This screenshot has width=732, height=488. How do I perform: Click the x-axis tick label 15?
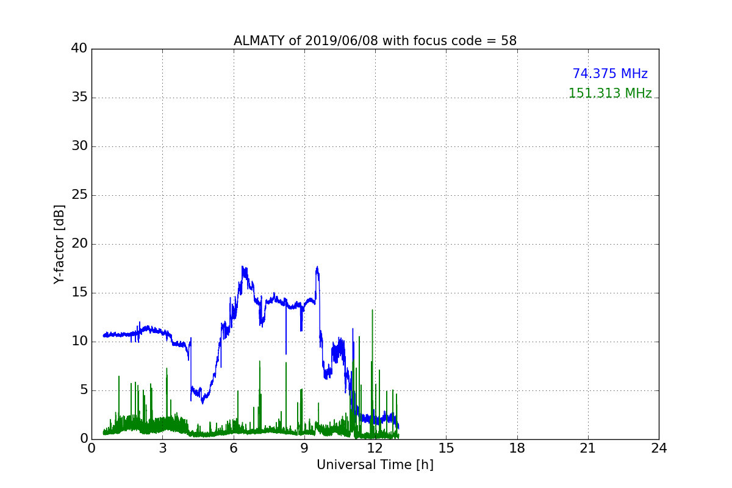point(446,448)
